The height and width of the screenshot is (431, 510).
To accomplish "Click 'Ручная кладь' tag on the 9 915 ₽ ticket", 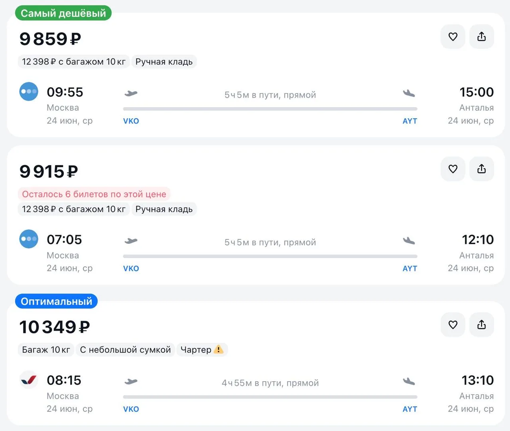I will tap(164, 209).
